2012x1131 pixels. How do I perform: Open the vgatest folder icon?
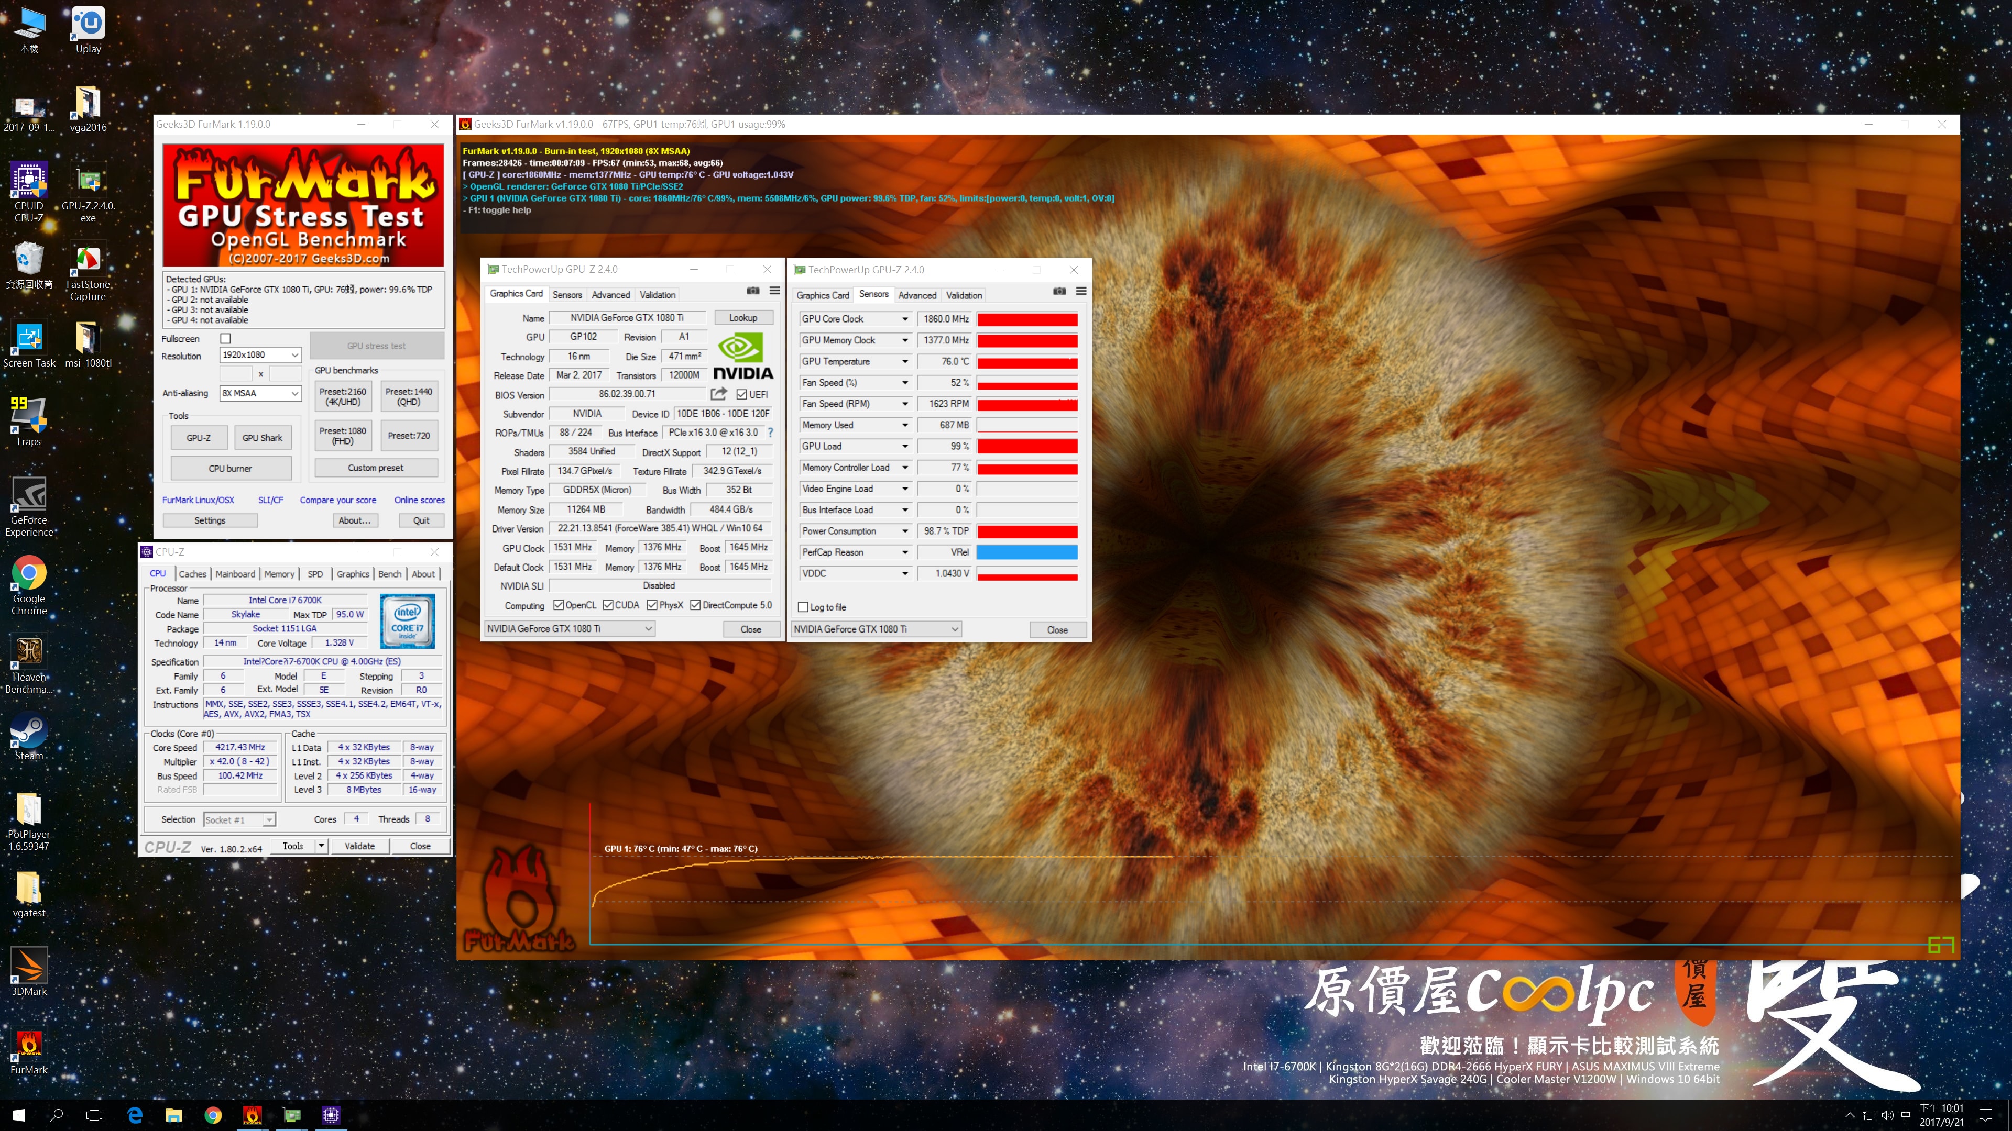coord(29,894)
